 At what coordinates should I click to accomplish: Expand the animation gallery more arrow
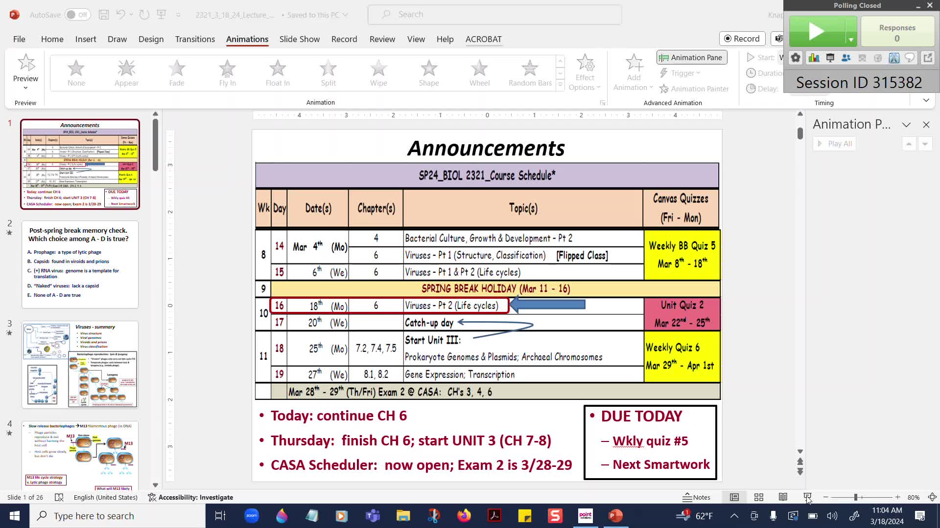[560, 85]
